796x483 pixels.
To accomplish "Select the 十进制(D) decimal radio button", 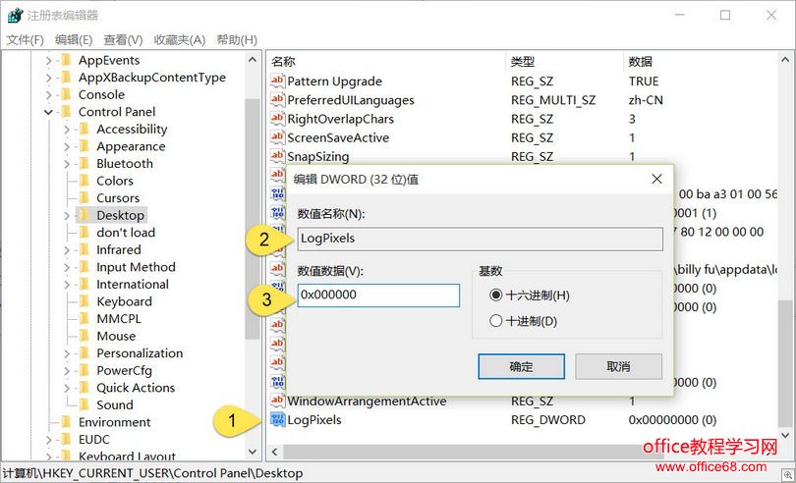I will tap(496, 321).
